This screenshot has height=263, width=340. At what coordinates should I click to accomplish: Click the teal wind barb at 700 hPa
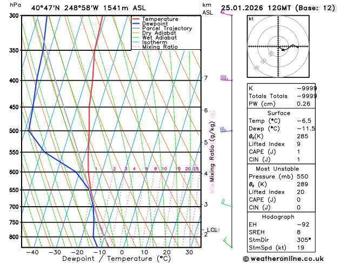226,203
